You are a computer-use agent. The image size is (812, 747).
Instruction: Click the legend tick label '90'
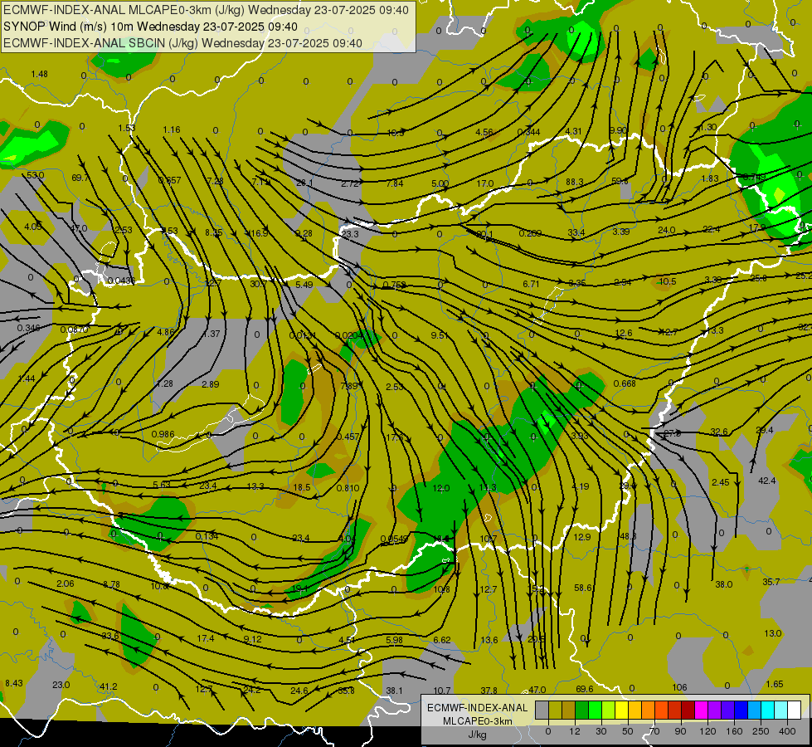click(x=680, y=731)
